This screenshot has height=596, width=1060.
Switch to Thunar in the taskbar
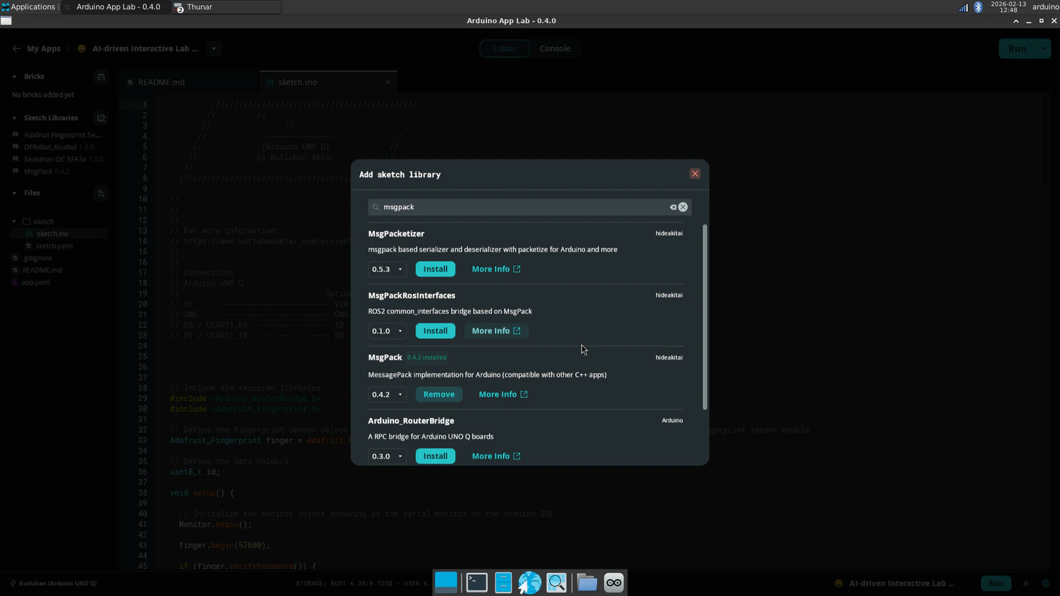(226, 7)
